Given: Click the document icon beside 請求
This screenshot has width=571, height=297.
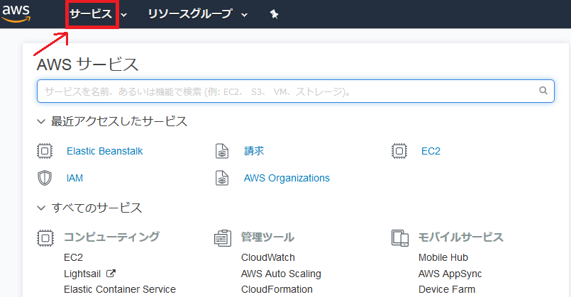Looking at the screenshot, I should tap(222, 151).
